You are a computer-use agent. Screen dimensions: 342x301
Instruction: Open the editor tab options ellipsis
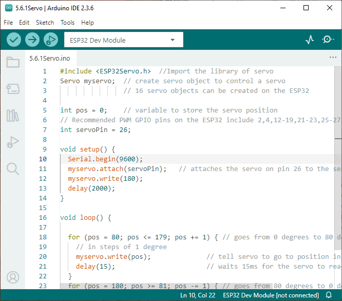(333, 58)
